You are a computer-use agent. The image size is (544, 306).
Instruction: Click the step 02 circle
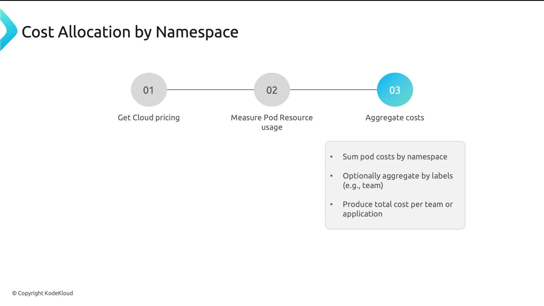272,90
